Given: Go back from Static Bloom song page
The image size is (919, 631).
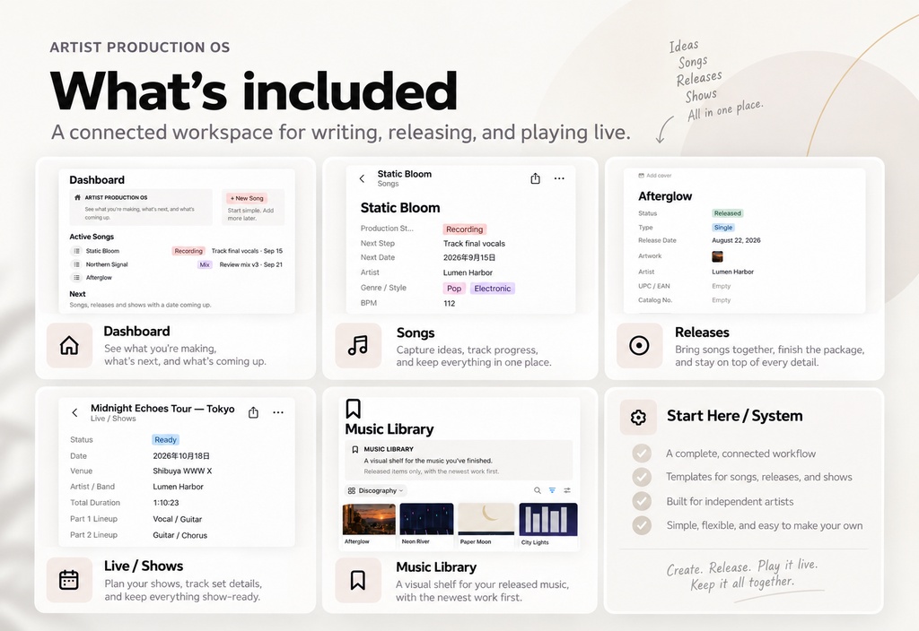Looking at the screenshot, I should coord(363,178).
